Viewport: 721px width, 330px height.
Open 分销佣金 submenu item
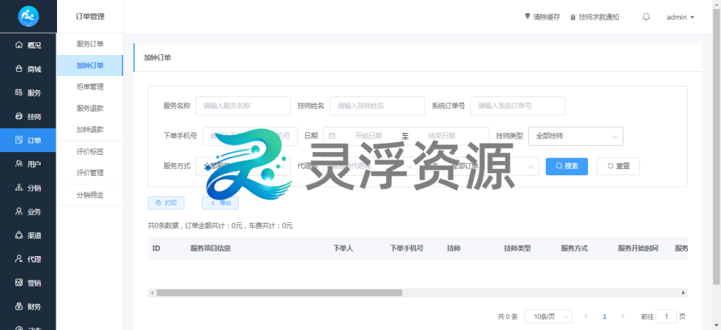tap(90, 195)
